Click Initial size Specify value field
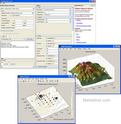This screenshot has width=121, height=124. tap(62, 41)
